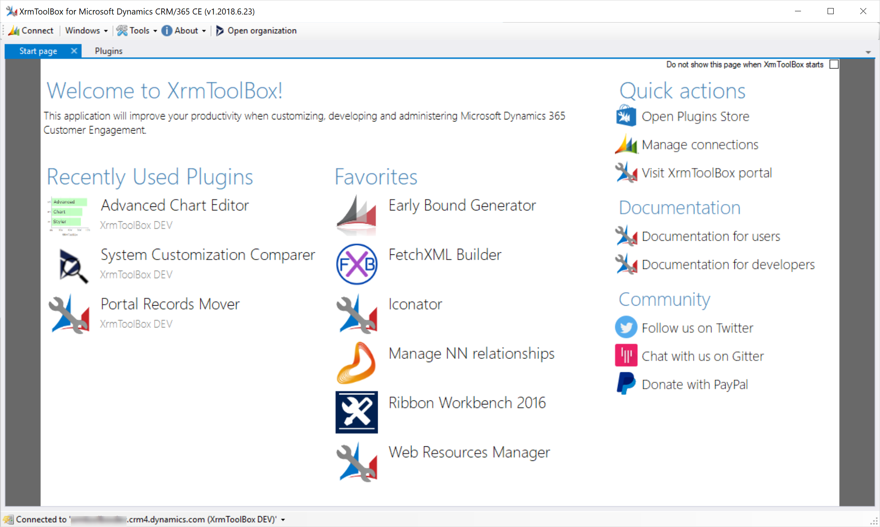The width and height of the screenshot is (880, 527).
Task: Expand the About dropdown menu
Action: pos(185,31)
